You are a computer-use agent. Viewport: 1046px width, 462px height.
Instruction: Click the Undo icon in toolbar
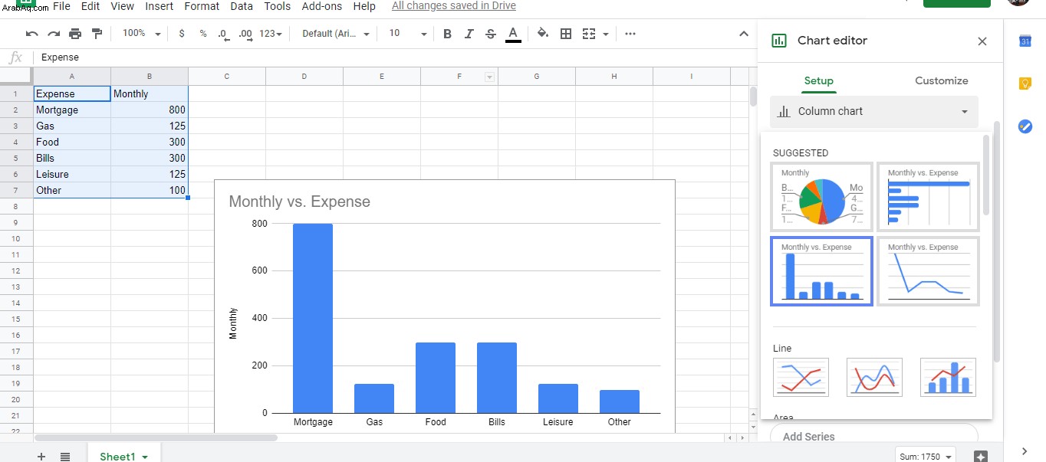(x=31, y=34)
